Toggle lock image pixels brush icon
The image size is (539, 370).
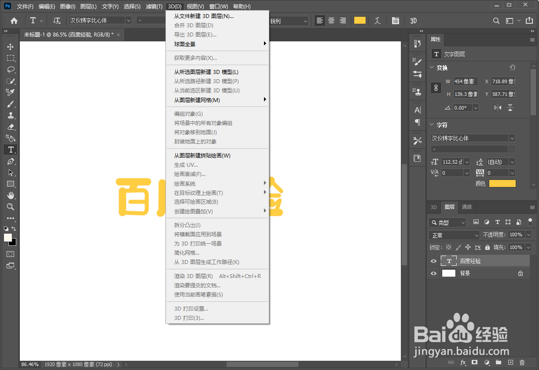[458, 247]
